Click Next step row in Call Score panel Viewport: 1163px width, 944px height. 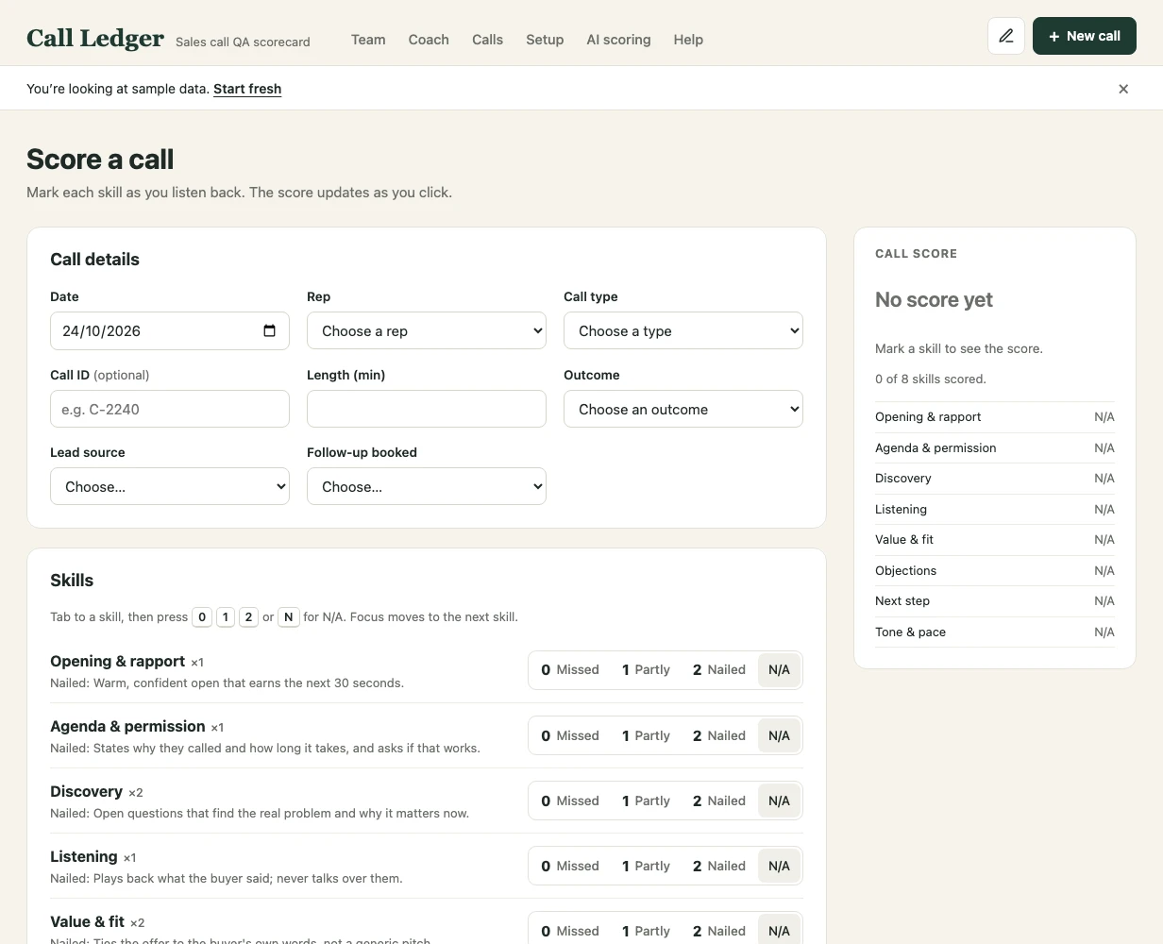point(995,600)
